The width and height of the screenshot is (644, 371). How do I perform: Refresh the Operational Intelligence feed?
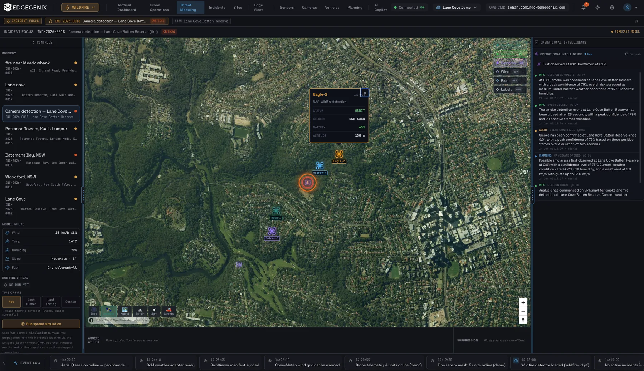click(x=633, y=54)
